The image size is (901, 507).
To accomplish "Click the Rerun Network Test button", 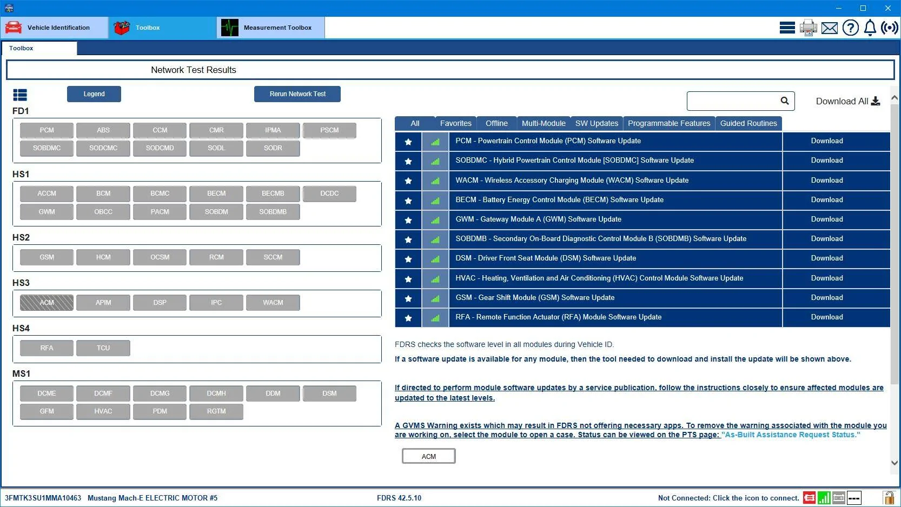I will click(x=297, y=94).
